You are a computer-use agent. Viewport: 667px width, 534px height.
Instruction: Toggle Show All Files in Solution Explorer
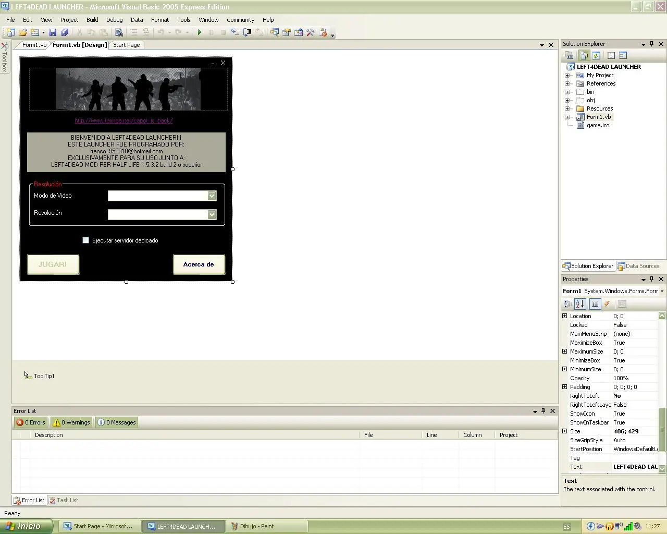coord(584,55)
